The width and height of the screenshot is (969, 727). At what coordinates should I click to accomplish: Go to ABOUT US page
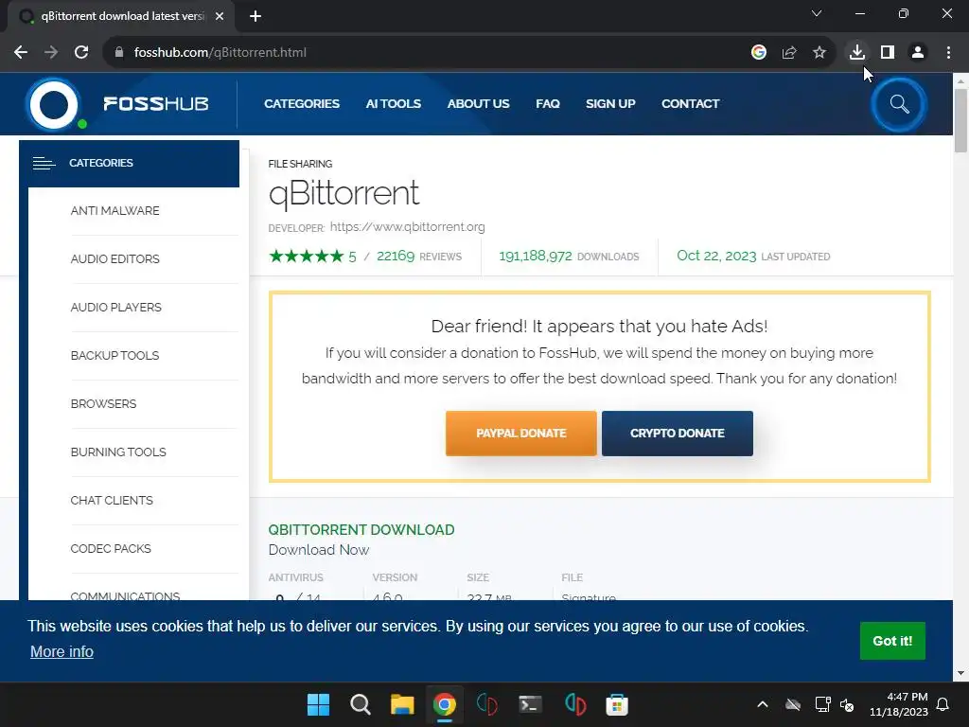click(x=478, y=104)
